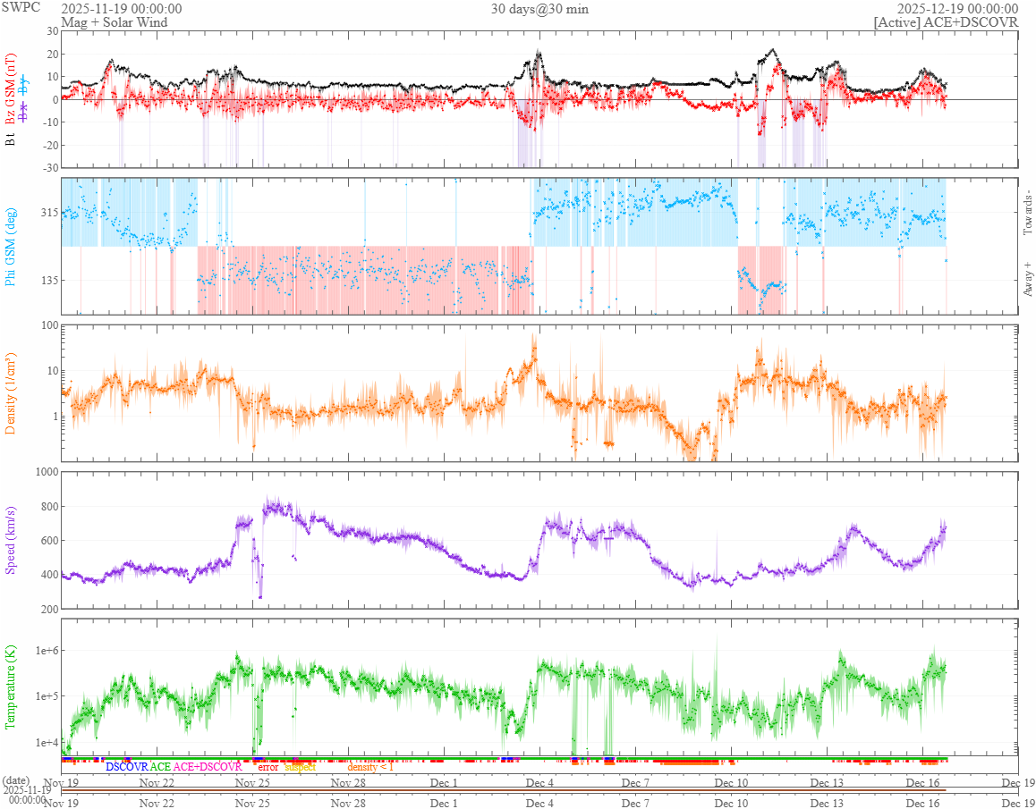Image resolution: width=1036 pixels, height=809 pixels.
Task: Enable the struck-through blue By series
Action: pyautogui.click(x=24, y=84)
